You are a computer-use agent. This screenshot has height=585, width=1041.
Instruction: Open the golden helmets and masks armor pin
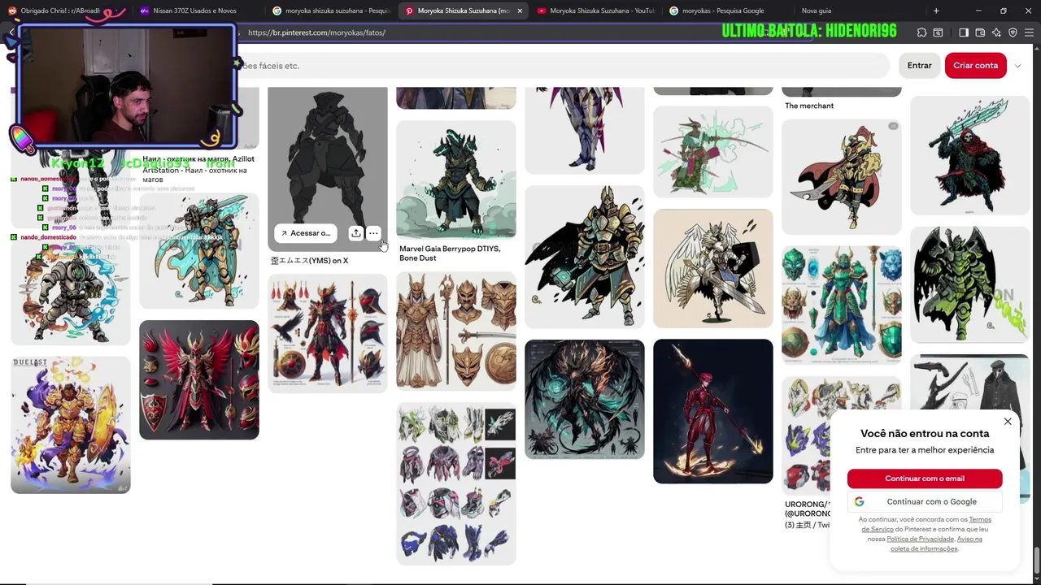tap(455, 331)
